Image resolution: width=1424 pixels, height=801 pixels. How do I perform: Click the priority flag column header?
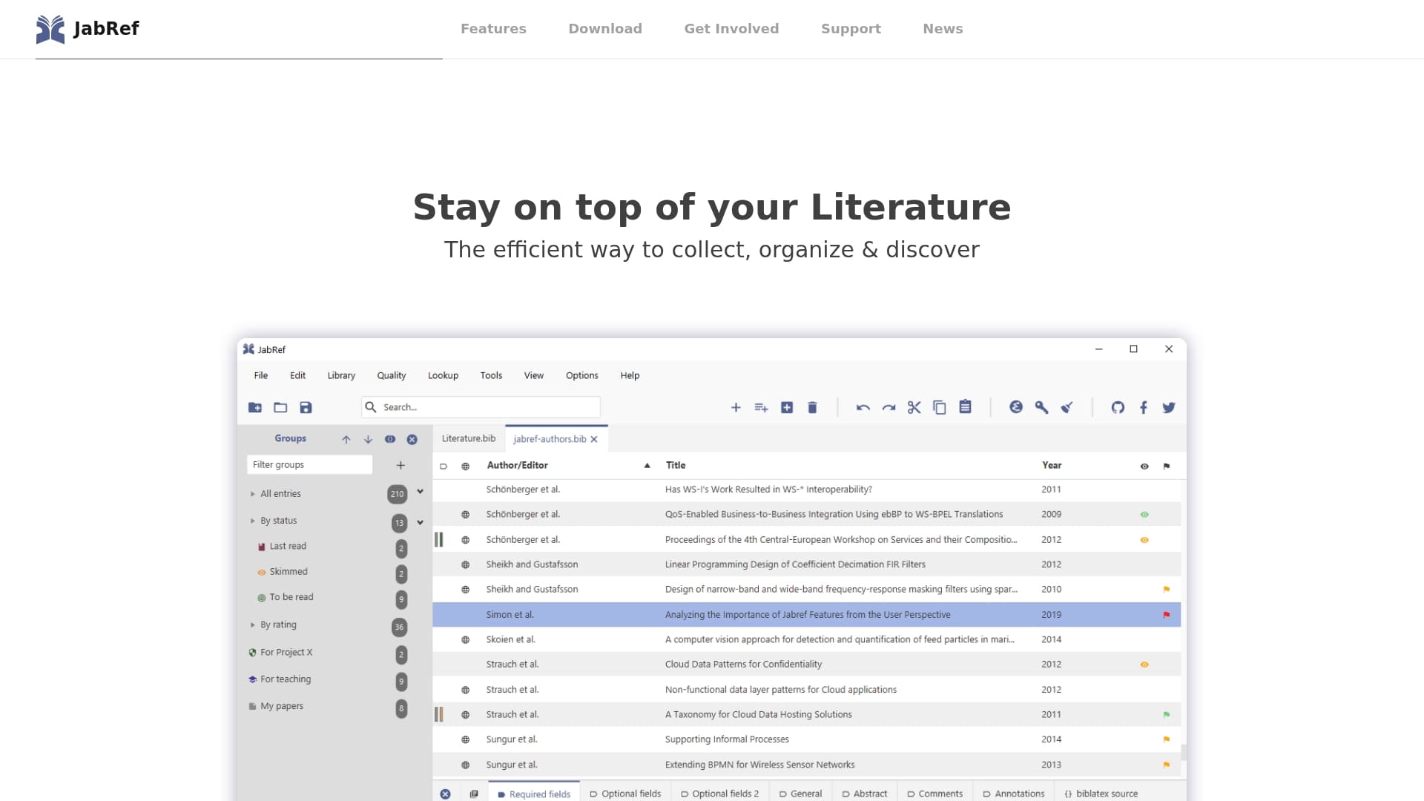coord(1167,467)
